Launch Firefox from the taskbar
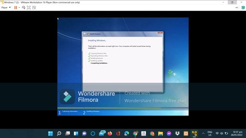 [110, 133]
